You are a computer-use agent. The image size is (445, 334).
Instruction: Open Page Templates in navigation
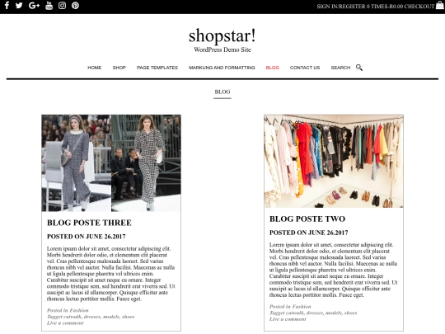157,68
